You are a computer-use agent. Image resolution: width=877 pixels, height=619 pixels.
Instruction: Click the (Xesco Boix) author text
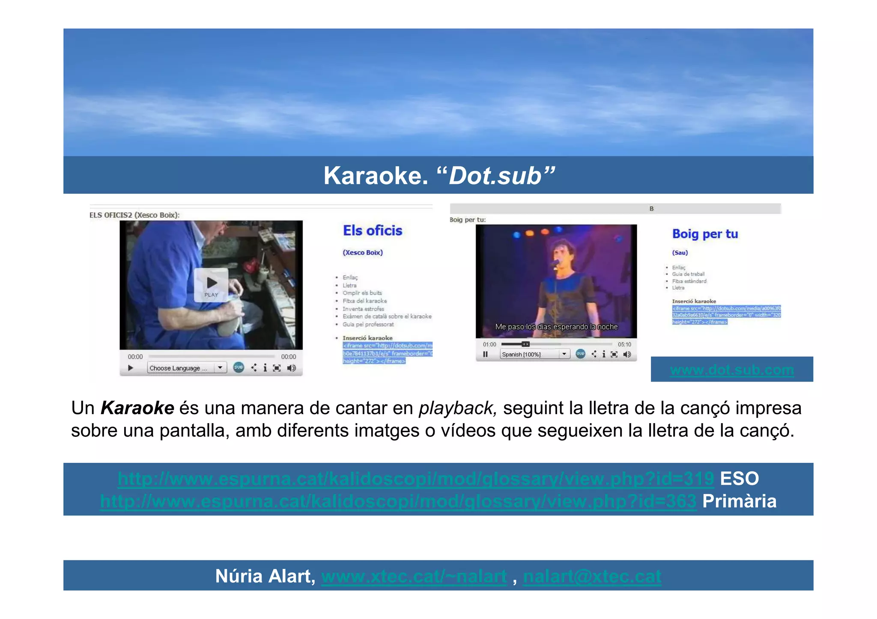coord(363,252)
